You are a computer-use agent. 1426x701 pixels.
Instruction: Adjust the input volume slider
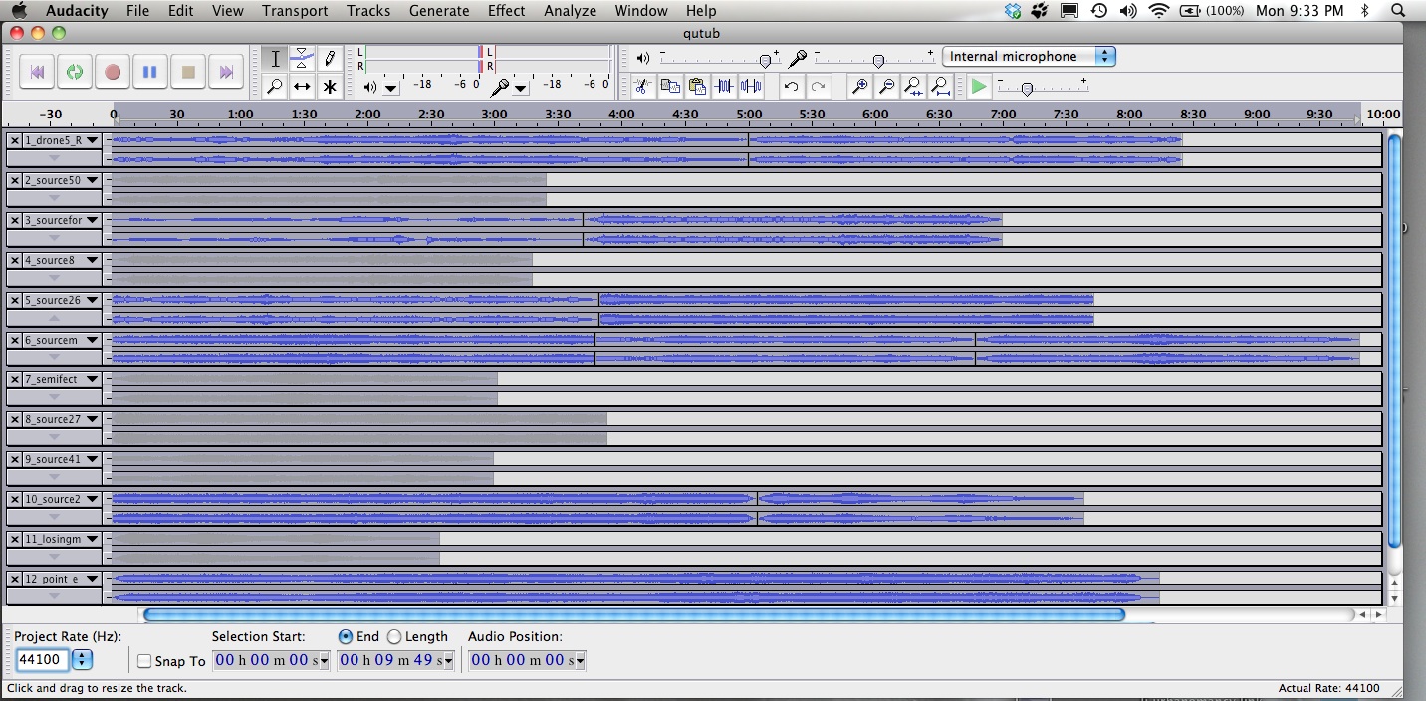tap(878, 61)
